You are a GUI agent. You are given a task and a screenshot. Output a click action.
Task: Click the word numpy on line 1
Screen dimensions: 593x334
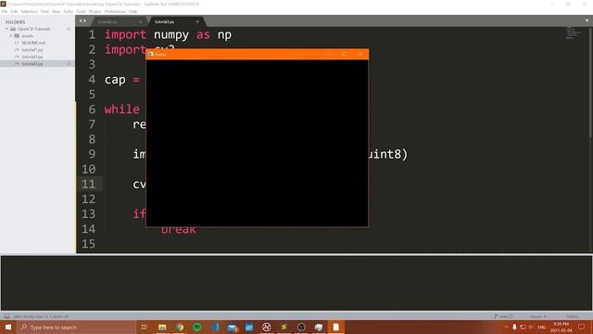170,35
